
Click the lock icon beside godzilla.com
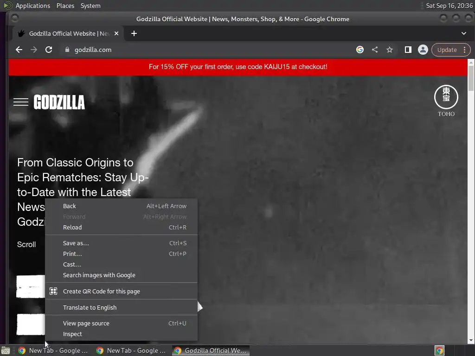[67, 50]
